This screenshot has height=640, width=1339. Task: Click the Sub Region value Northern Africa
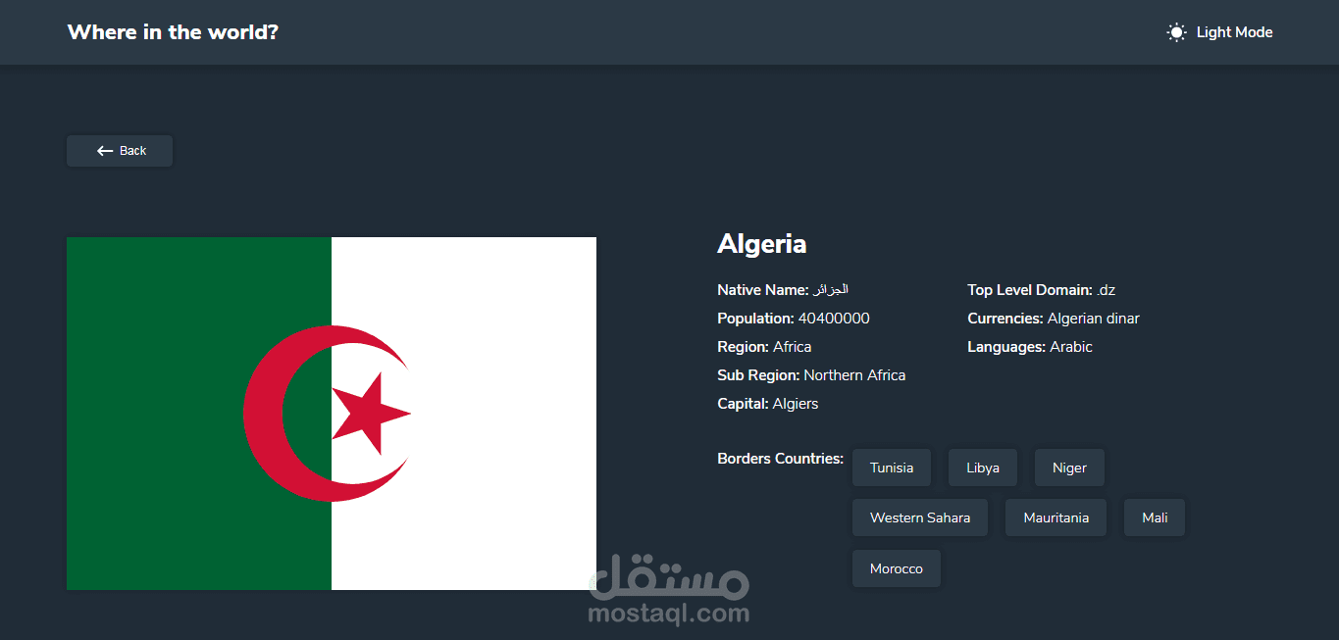point(854,375)
